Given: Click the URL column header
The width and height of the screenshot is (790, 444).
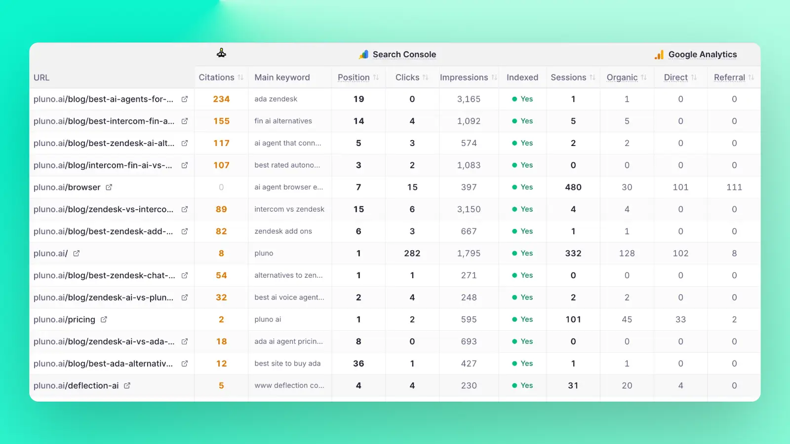Looking at the screenshot, I should (41, 77).
